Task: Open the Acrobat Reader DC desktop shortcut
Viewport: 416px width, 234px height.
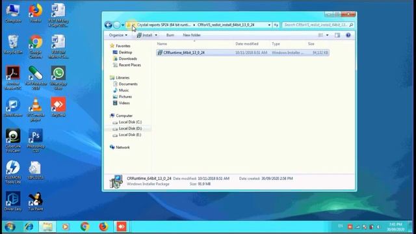Action: (x=13, y=78)
